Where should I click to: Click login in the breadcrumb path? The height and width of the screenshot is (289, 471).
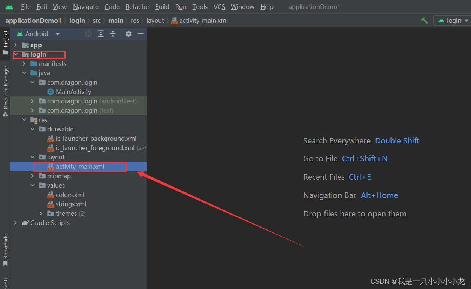coord(77,21)
